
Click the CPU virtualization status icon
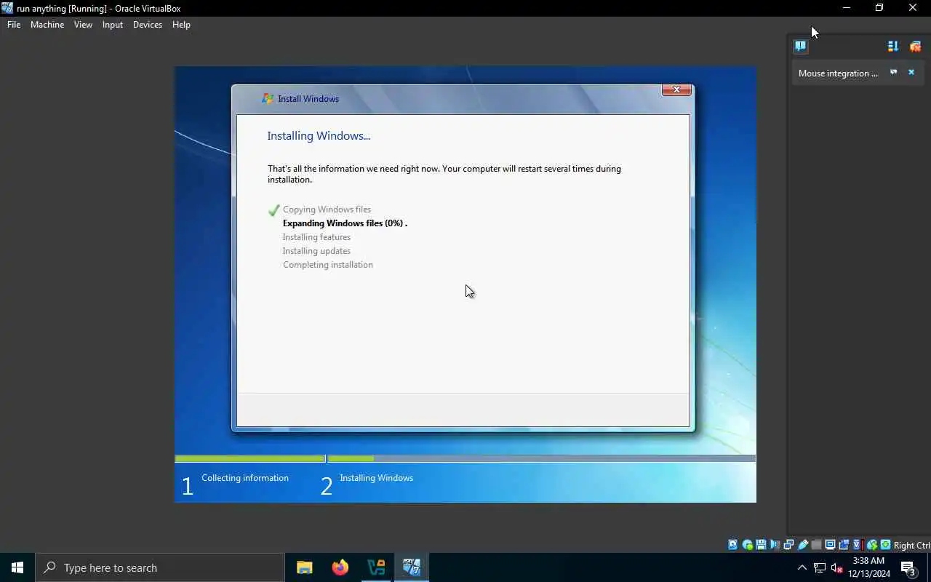click(x=858, y=545)
